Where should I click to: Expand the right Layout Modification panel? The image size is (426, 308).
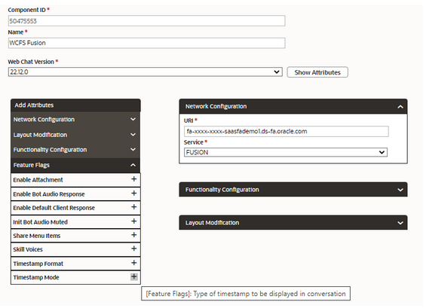pyautogui.click(x=293, y=223)
